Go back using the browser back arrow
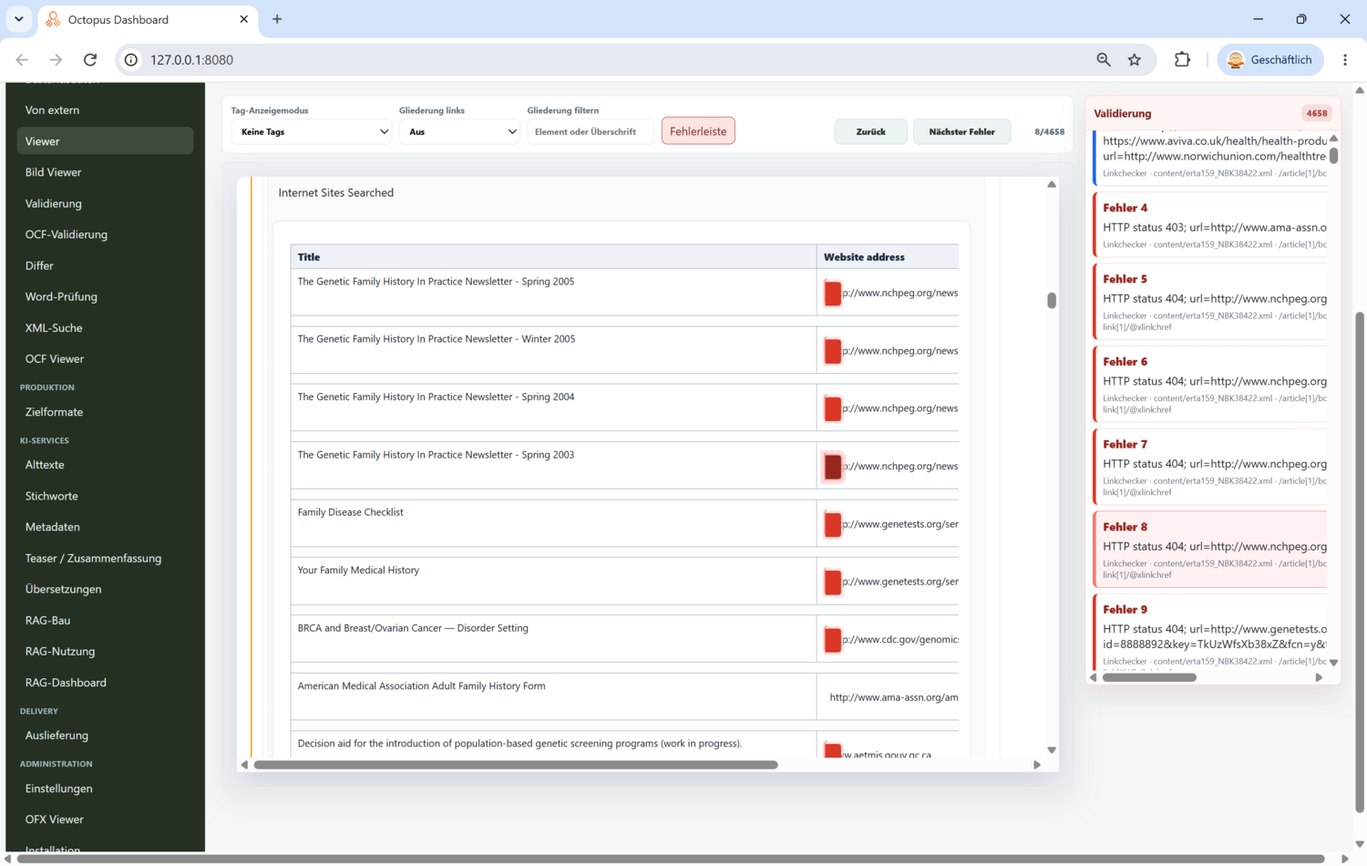 [x=22, y=60]
